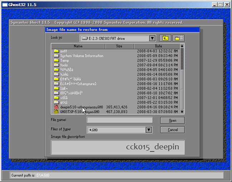Click folder icon dated 2008-04-05
Viewport: 232px width, 182px height.
point(56,70)
